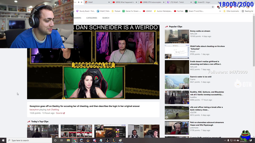Open the Bounty Board bookmark
This screenshot has width=255, height=143.
86,11
